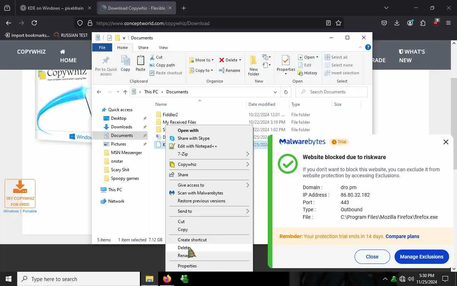Click Select all in the ribbon
The width and height of the screenshot is (457, 286).
pyautogui.click(x=336, y=57)
